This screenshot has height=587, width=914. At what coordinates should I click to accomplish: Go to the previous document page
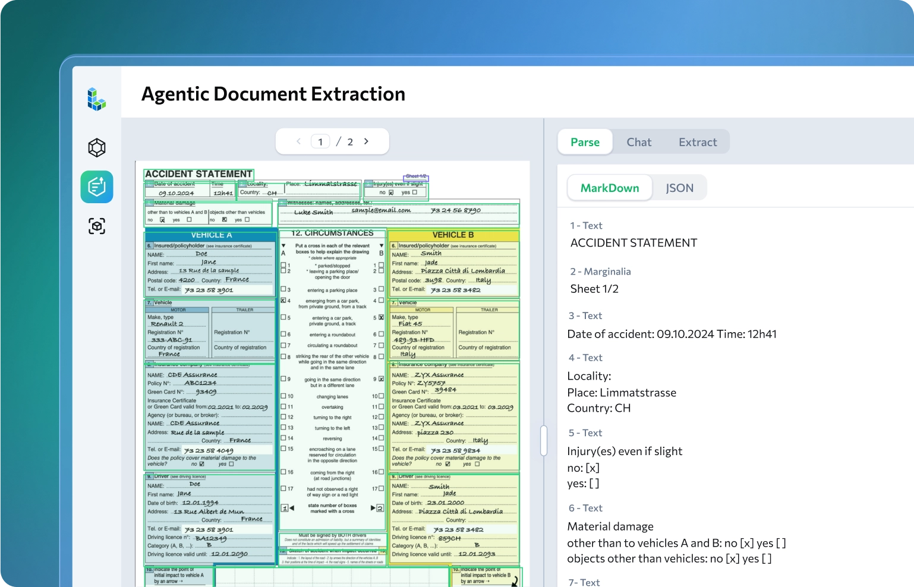coord(298,141)
